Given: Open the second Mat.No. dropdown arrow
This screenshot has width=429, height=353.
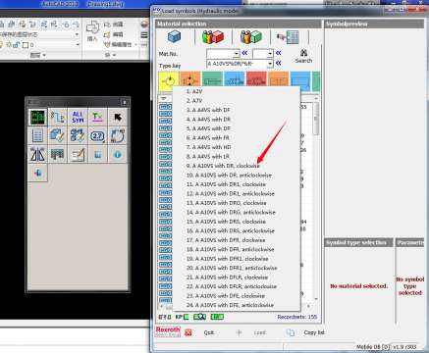Looking at the screenshot, I should click(270, 53).
